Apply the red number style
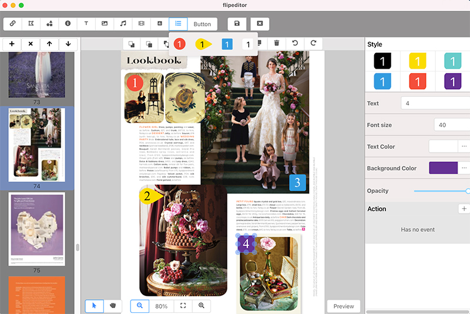Viewport: 470px width, 314px height. (x=418, y=82)
